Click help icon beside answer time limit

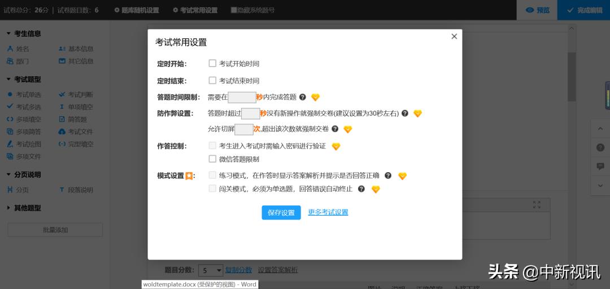pos(303,97)
